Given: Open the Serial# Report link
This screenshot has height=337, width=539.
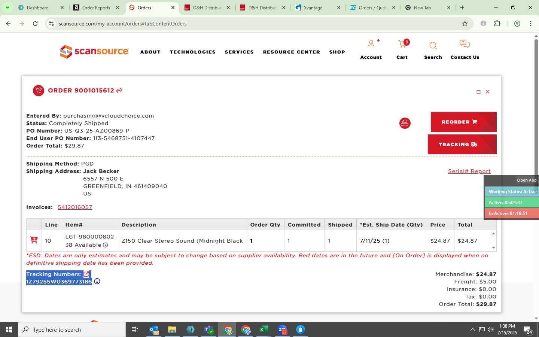Looking at the screenshot, I should pos(469,171).
